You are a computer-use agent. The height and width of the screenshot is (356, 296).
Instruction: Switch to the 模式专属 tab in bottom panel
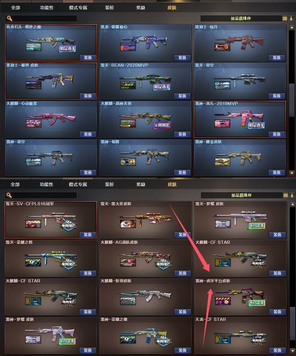point(78,184)
